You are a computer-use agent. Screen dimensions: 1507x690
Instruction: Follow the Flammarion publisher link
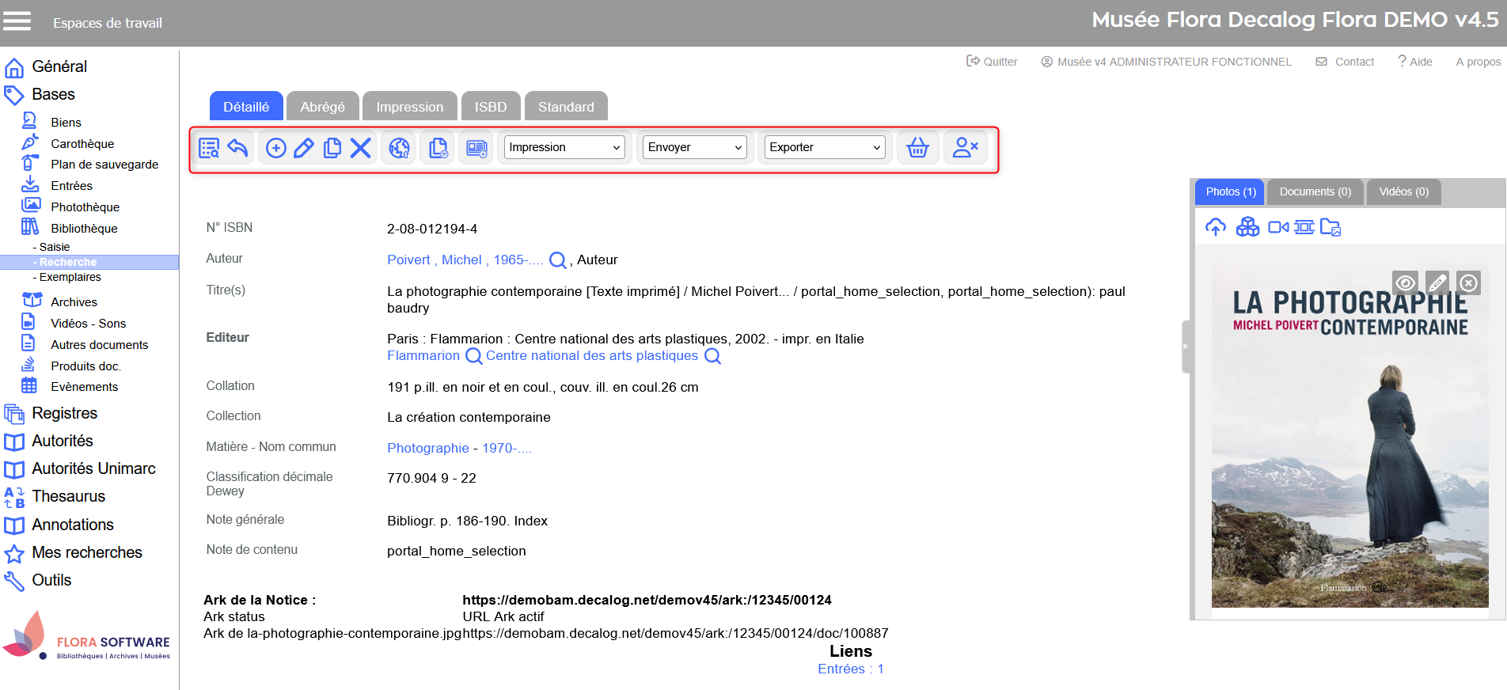point(423,356)
